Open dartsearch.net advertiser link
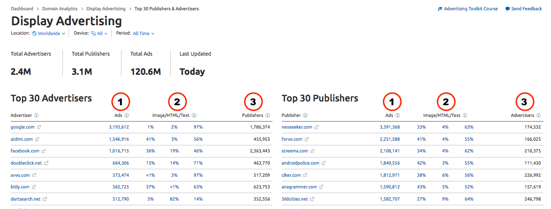 [26, 199]
